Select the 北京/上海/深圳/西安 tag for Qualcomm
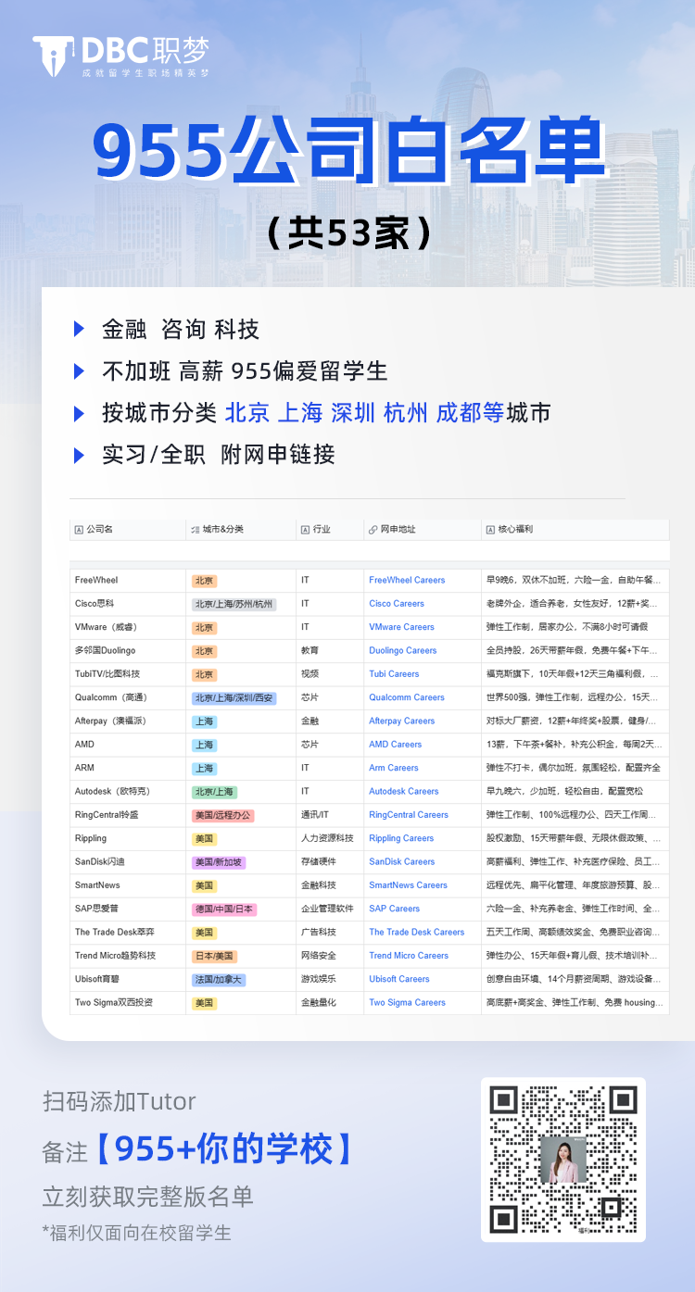The image size is (695, 1292). tap(234, 697)
